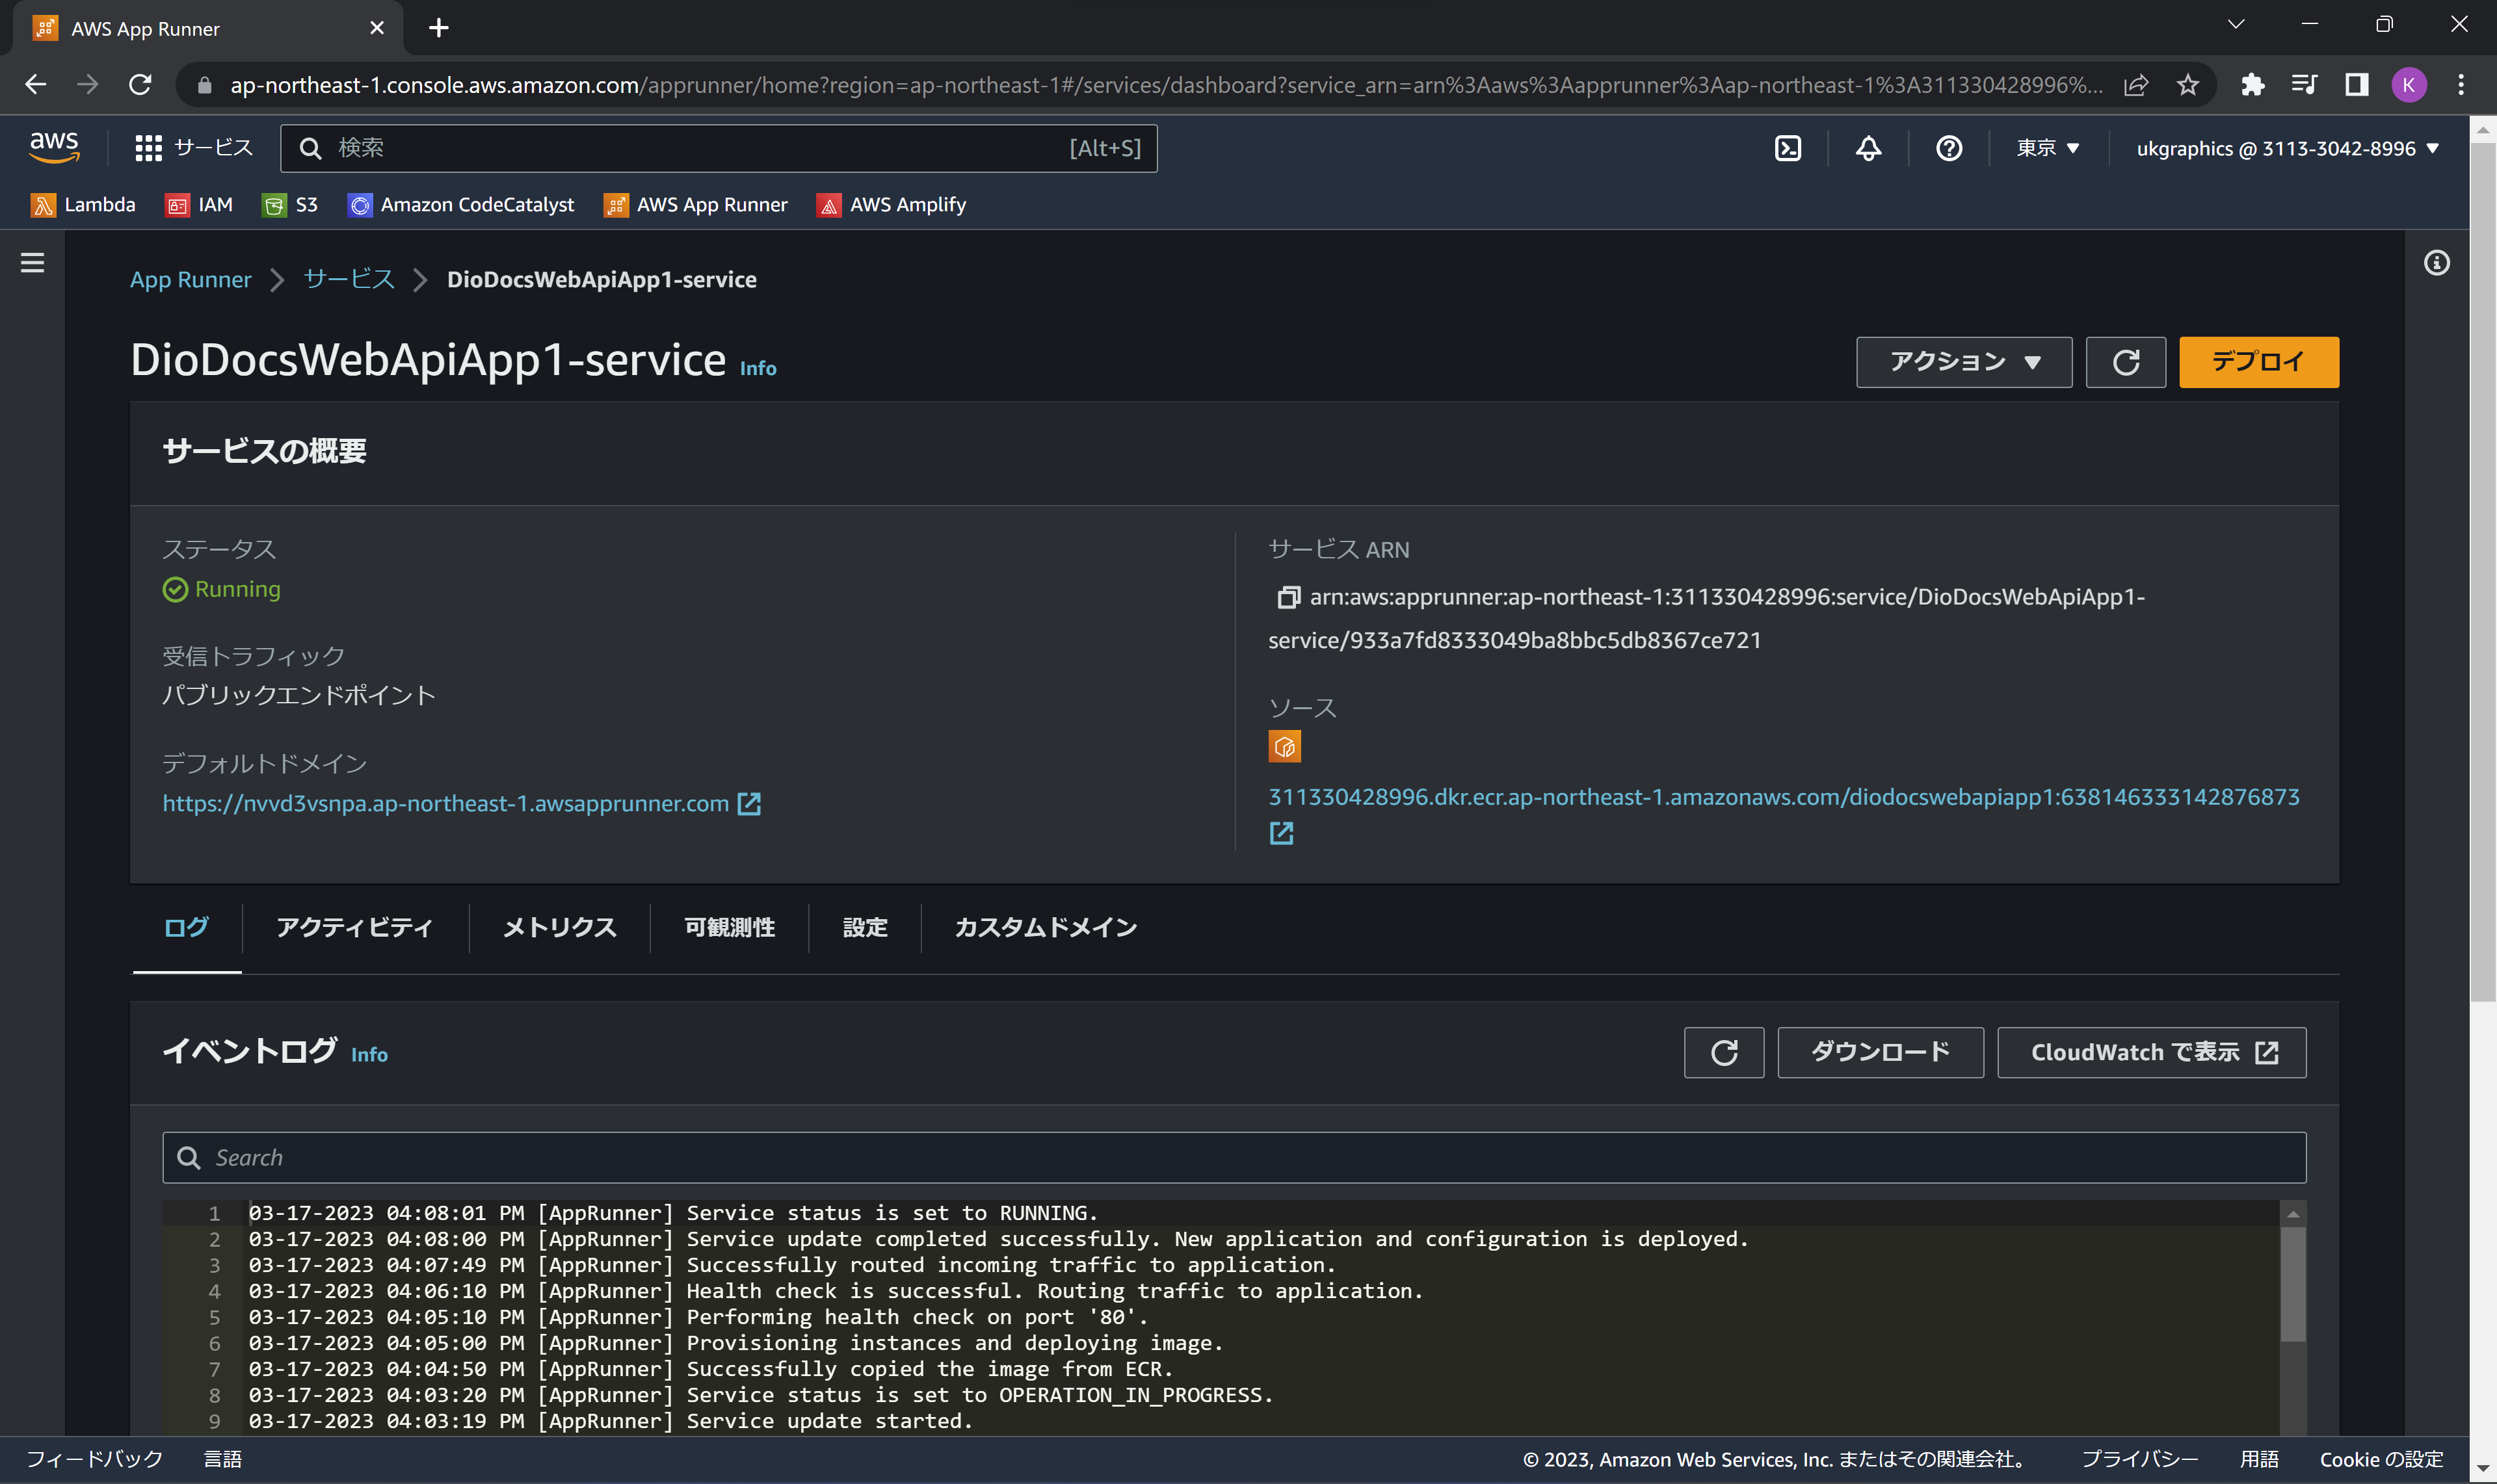Go back using browser back arrow
Image resolution: width=2497 pixels, height=1484 pixels.
click(x=36, y=85)
